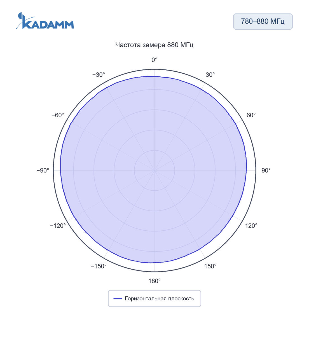Click the −120° angle label
Screen dimensions: 309x339
[58, 226]
